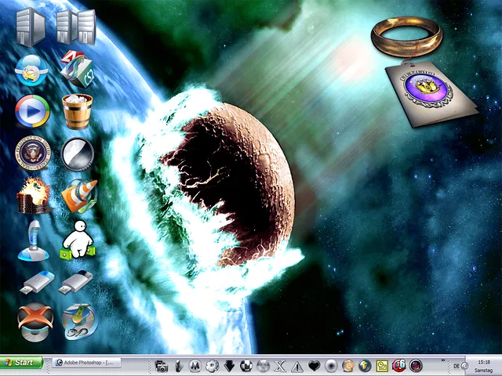Open the presidential seal desktop icon
The image size is (502, 376).
33,154
